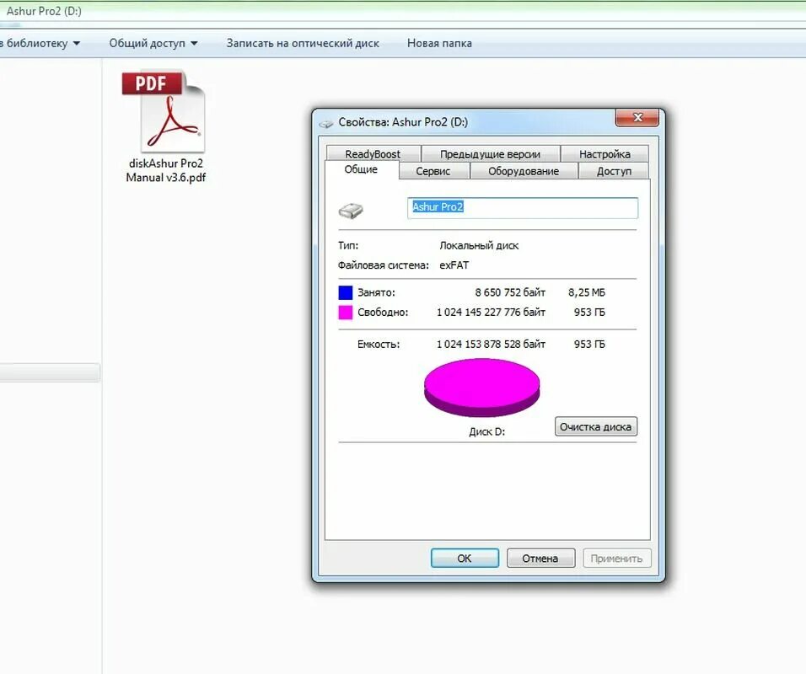Create a Новая папка from toolbar
The width and height of the screenshot is (806, 674).
(x=439, y=43)
